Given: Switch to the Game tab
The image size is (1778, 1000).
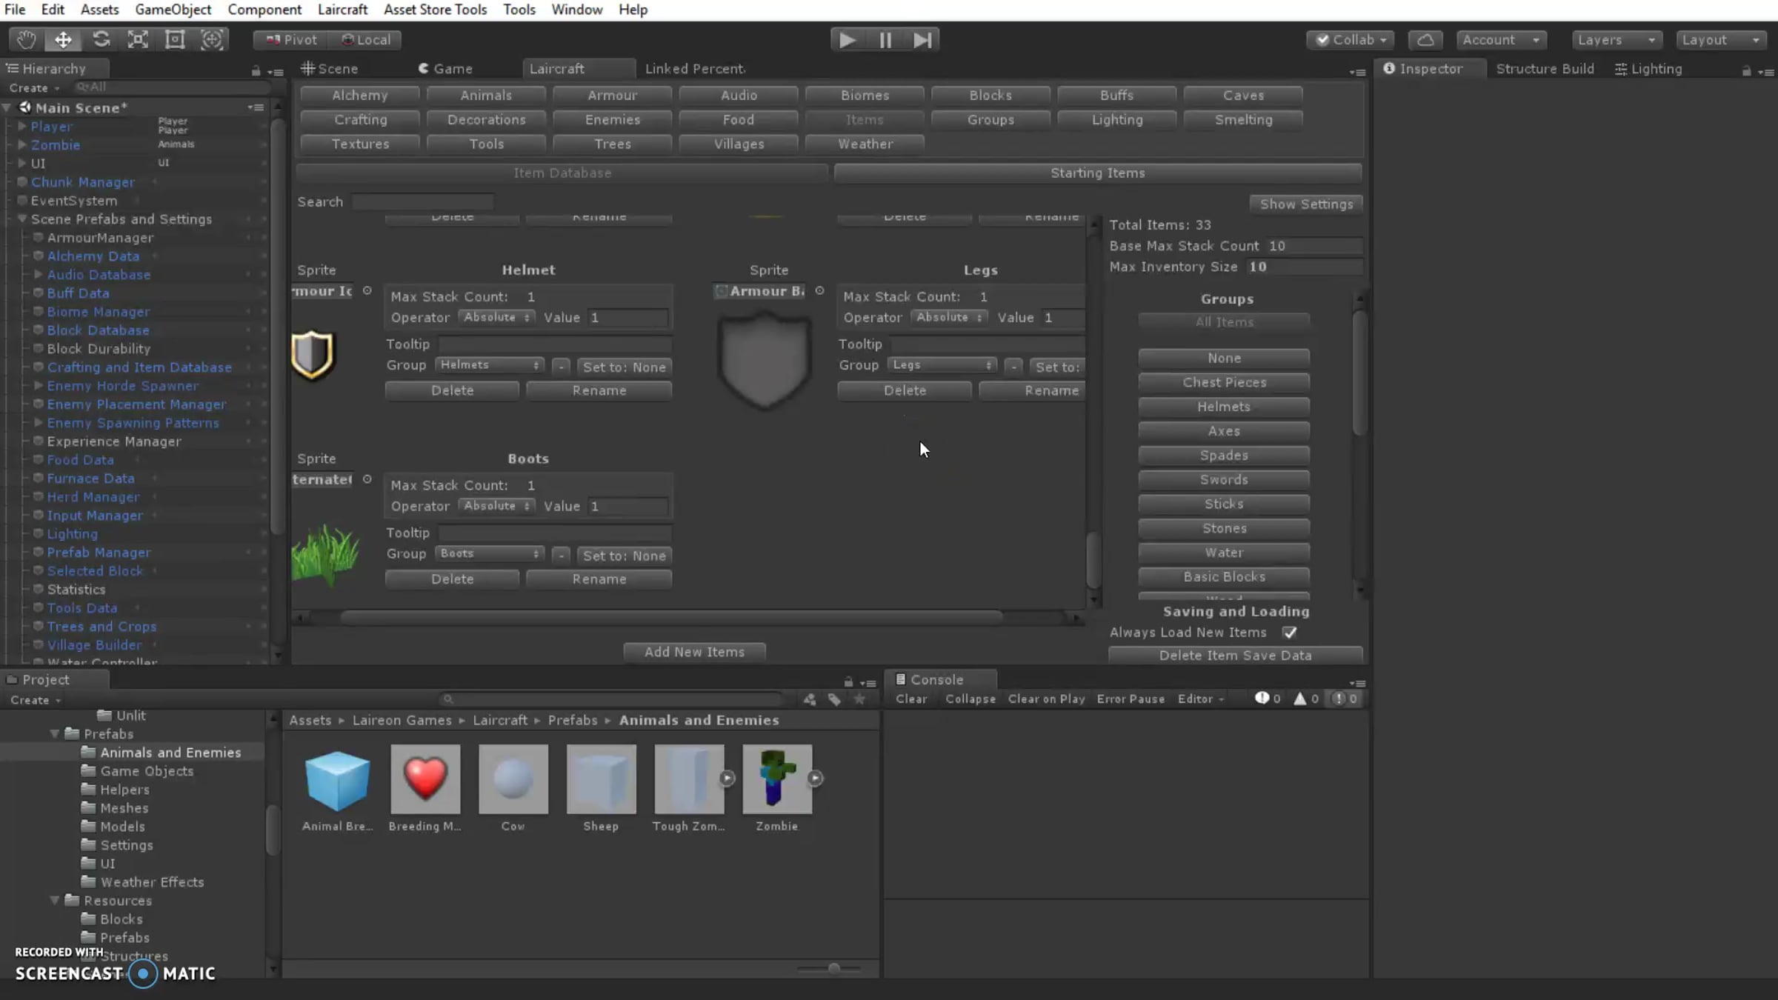Looking at the screenshot, I should 445,69.
